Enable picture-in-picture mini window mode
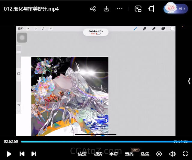Screen dimensions: 192x160 click(x=138, y=9)
